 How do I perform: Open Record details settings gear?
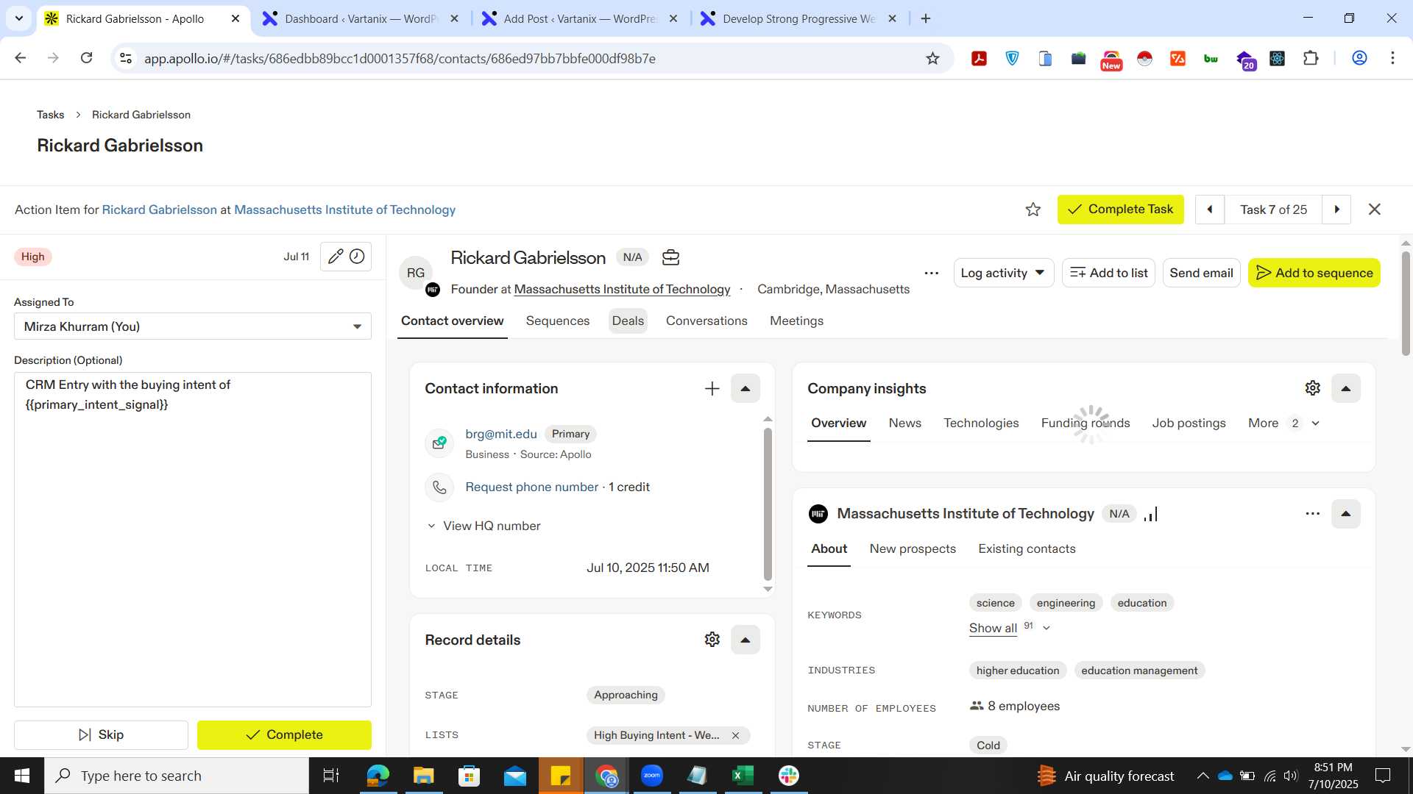(x=712, y=640)
